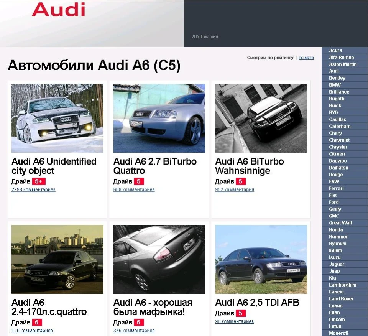Open 'Audi A6 - хорошая была мафынка!' title
368x336 pixels.
[x=153, y=307]
